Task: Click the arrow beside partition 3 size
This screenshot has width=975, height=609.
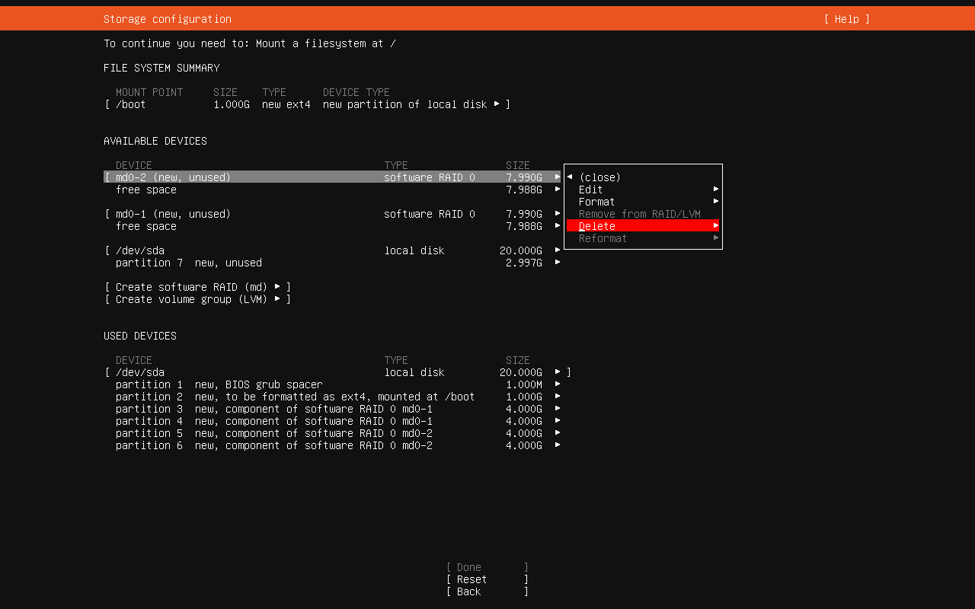Action: pyautogui.click(x=558, y=409)
